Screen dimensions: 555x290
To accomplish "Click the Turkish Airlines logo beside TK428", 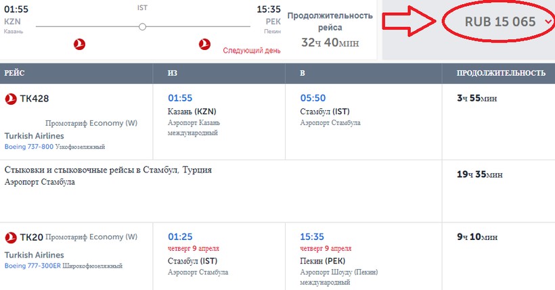I will tap(11, 99).
